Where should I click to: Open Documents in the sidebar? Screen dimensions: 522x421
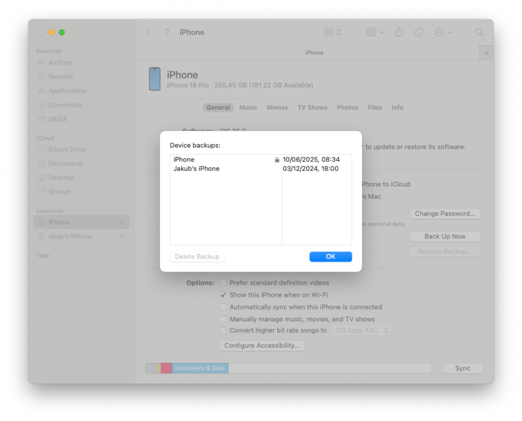pyautogui.click(x=61, y=163)
